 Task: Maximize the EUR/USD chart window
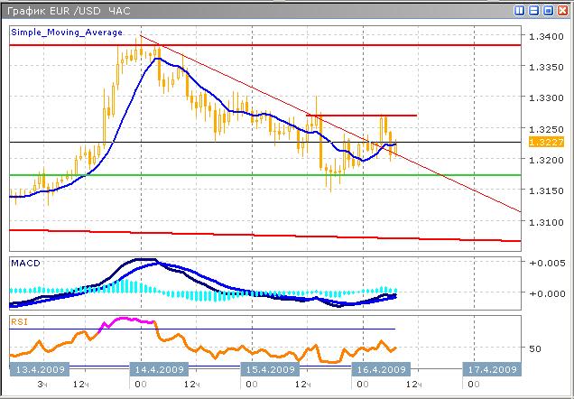548,11
